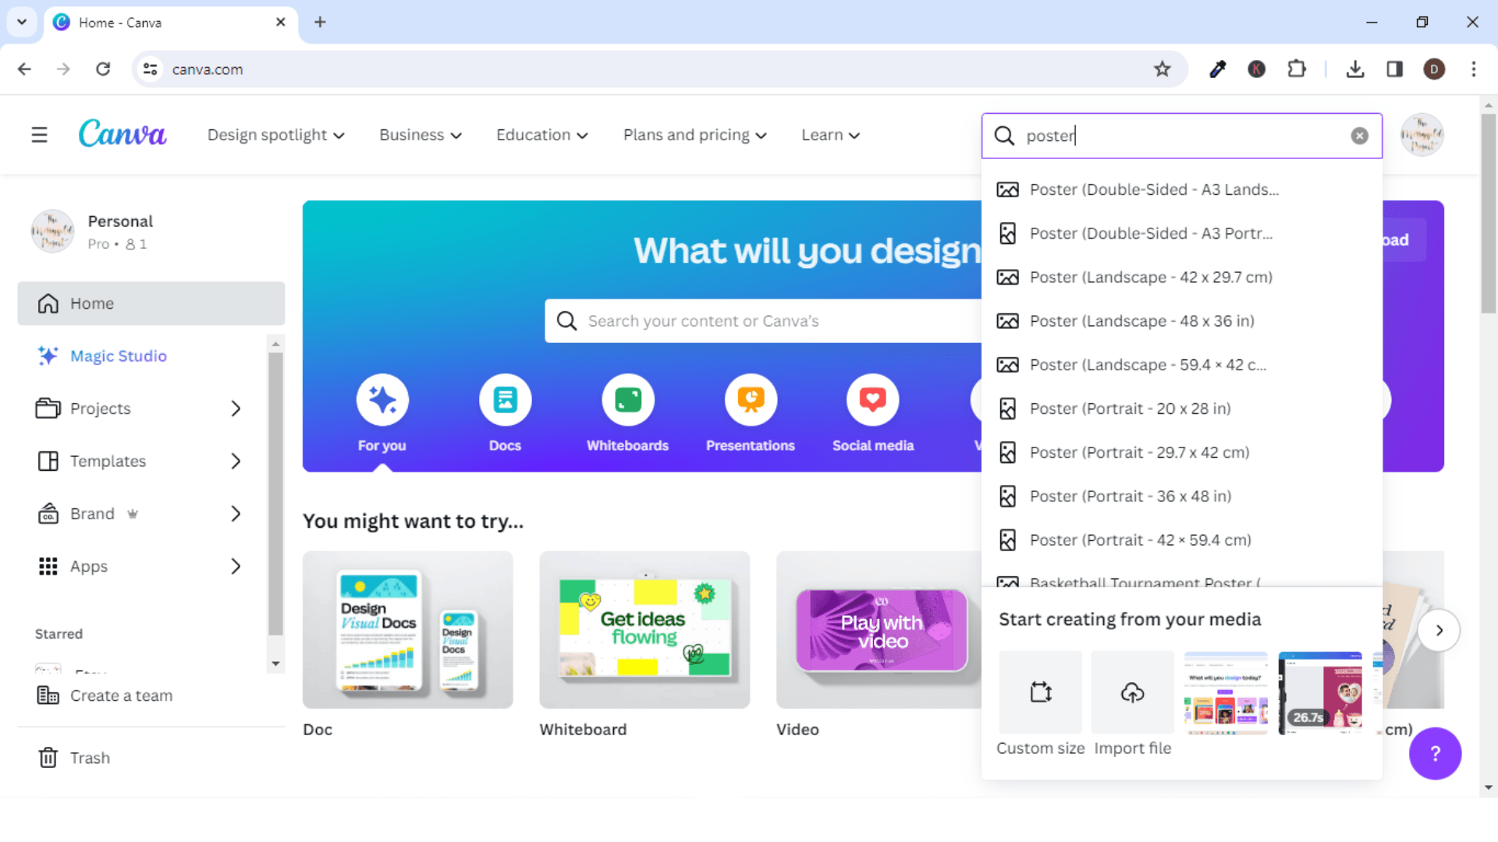The width and height of the screenshot is (1498, 842).
Task: Open the eyedropper extension icon
Action: pyautogui.click(x=1217, y=69)
